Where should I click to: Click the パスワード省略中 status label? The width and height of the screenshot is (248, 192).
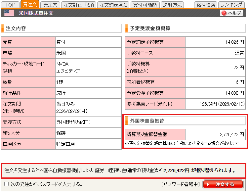[181, 184]
